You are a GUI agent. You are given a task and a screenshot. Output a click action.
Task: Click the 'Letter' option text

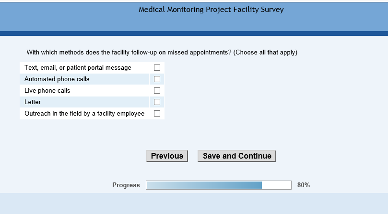[33, 102]
